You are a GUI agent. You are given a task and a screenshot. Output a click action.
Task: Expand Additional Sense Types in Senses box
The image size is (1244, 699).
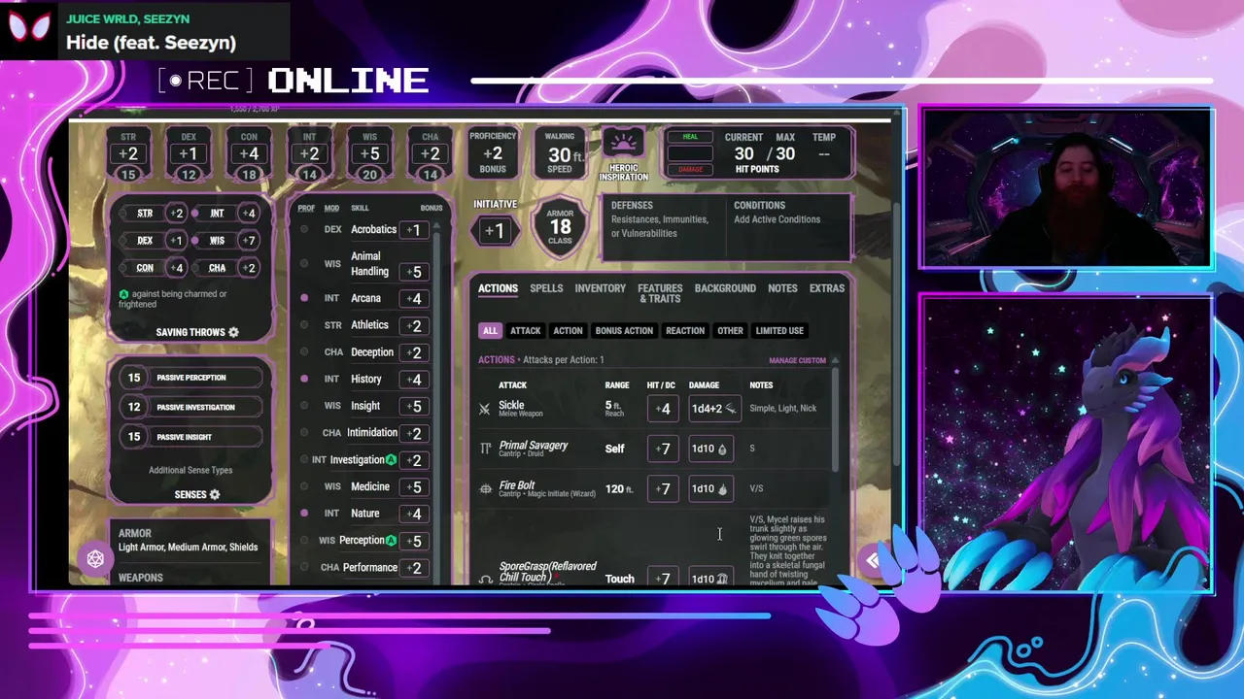coord(190,470)
